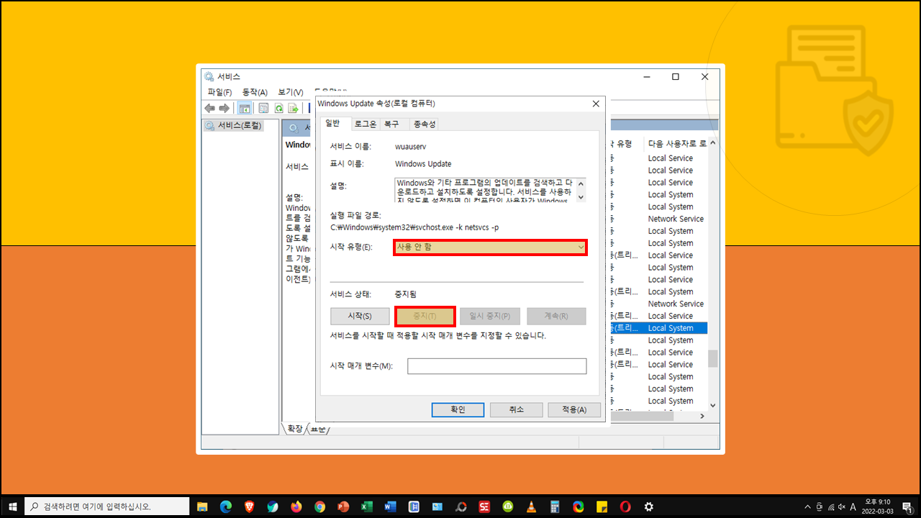Open File Explorer from the taskbar
This screenshot has height=518, width=921.
(203, 506)
